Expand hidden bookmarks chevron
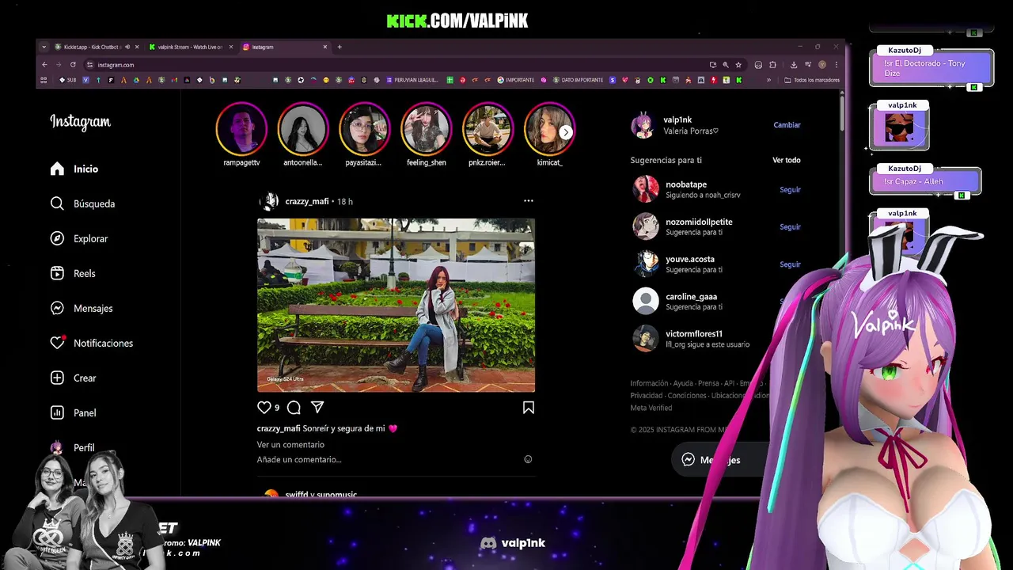This screenshot has width=1013, height=570. tap(768, 80)
